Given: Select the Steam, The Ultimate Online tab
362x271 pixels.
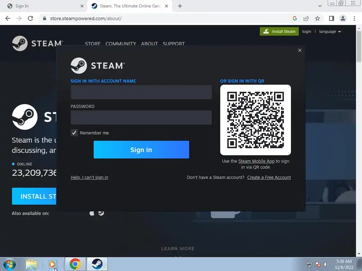Looking at the screenshot, I should [x=129, y=6].
